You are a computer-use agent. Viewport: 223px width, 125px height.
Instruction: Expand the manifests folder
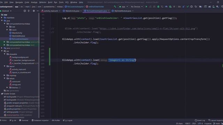pos(2,18)
